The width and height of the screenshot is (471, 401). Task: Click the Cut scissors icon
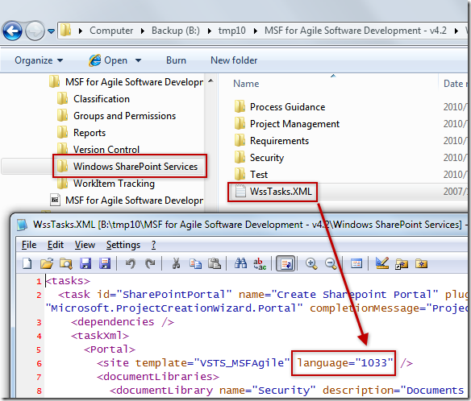177,263
